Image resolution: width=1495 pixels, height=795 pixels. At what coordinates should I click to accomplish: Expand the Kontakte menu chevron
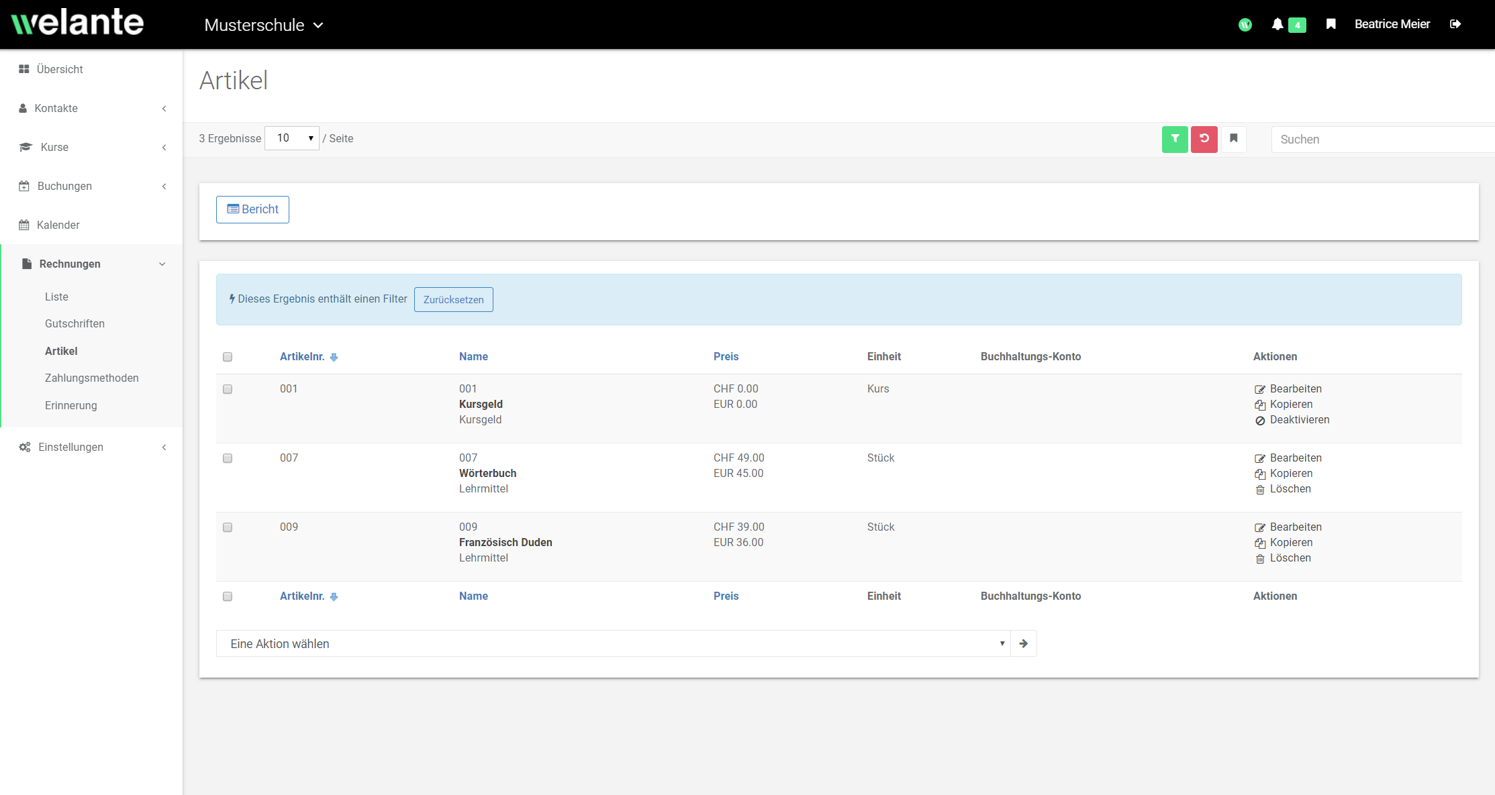164,109
